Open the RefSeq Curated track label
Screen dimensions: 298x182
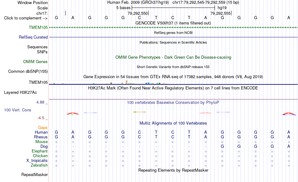pyautogui.click(x=33, y=37)
